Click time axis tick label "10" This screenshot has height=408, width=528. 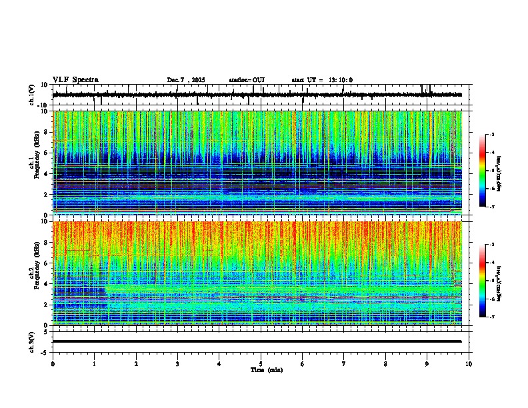pyautogui.click(x=469, y=364)
